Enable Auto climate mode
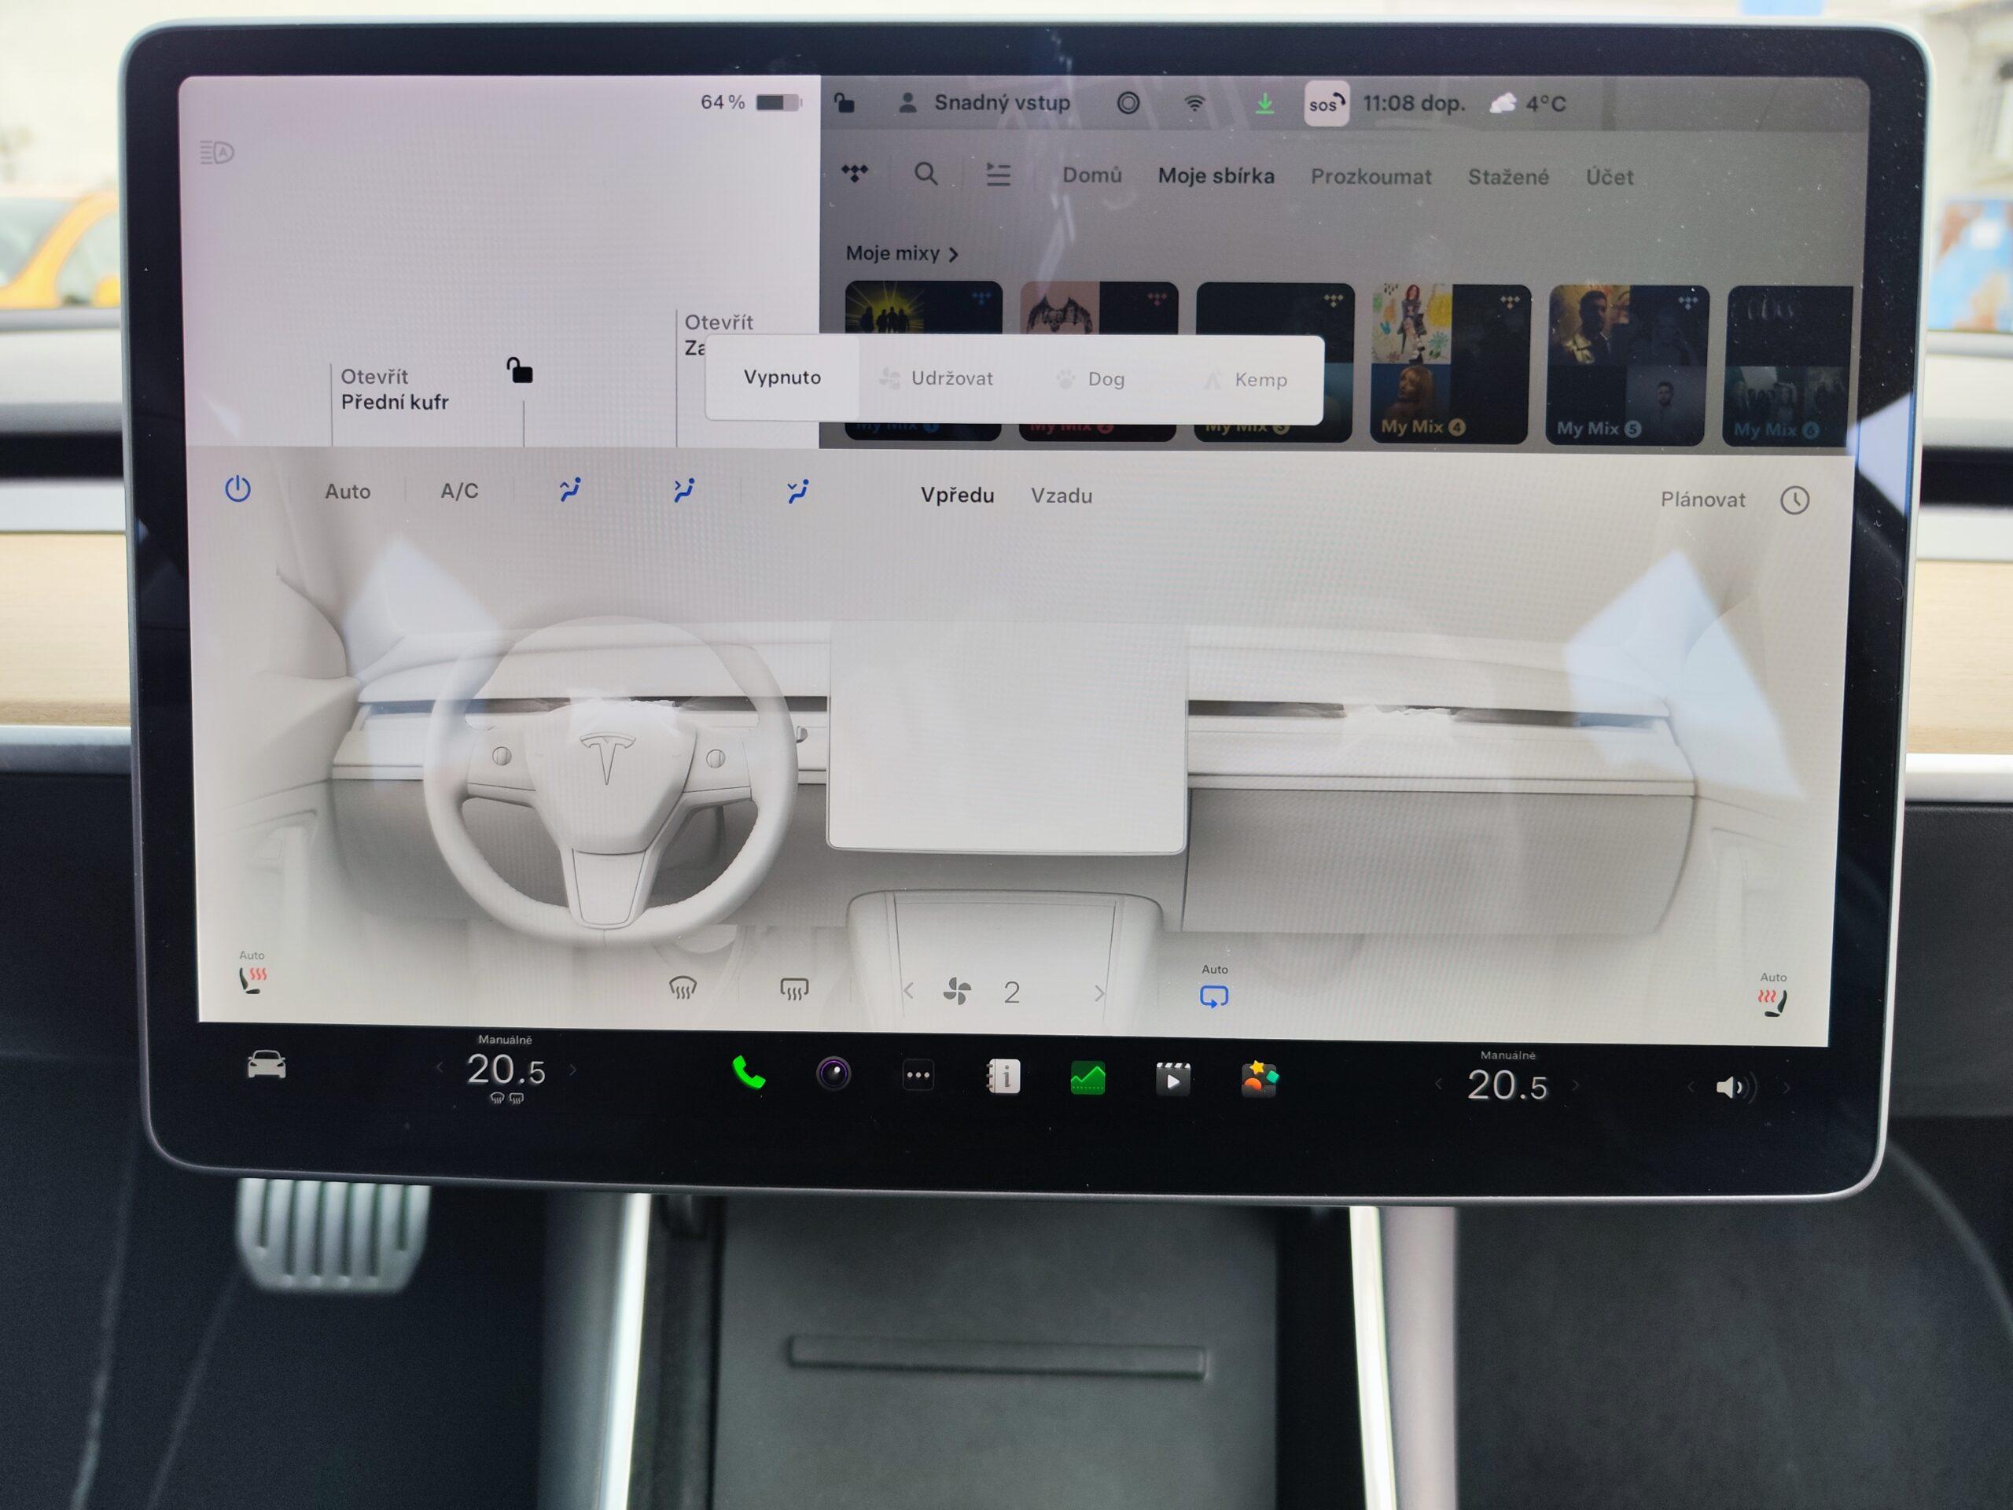This screenshot has width=2013, height=1510. [x=348, y=492]
